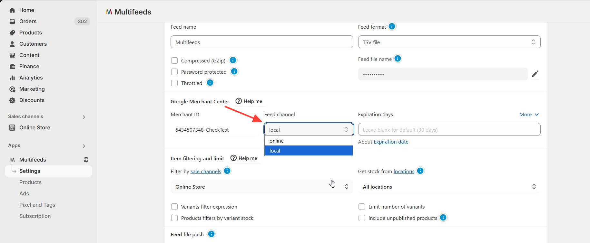590x243 pixels.
Task: Open the Feed format TSV file dropdown
Action: (x=449, y=42)
